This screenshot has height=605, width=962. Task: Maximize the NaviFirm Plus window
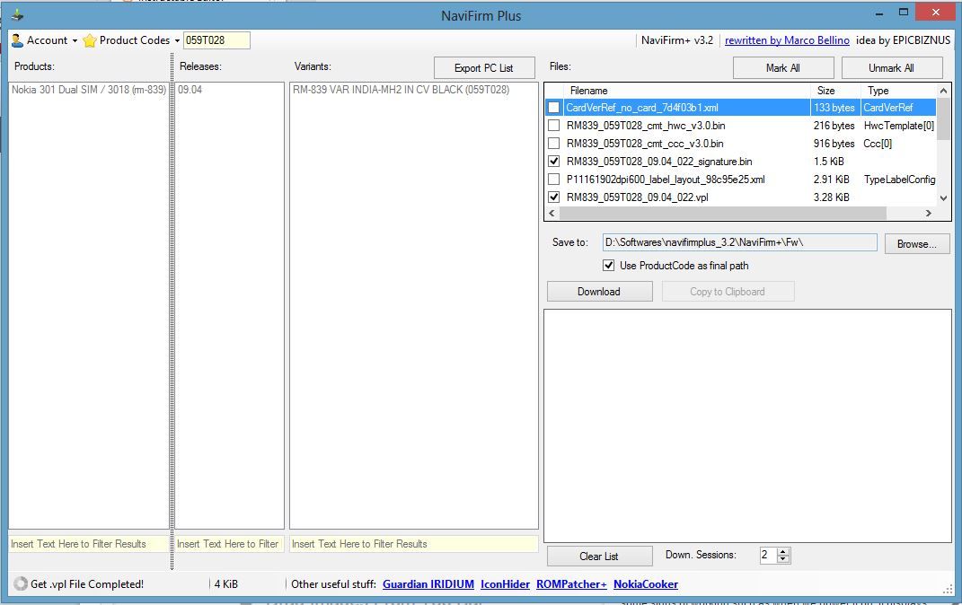tap(903, 13)
